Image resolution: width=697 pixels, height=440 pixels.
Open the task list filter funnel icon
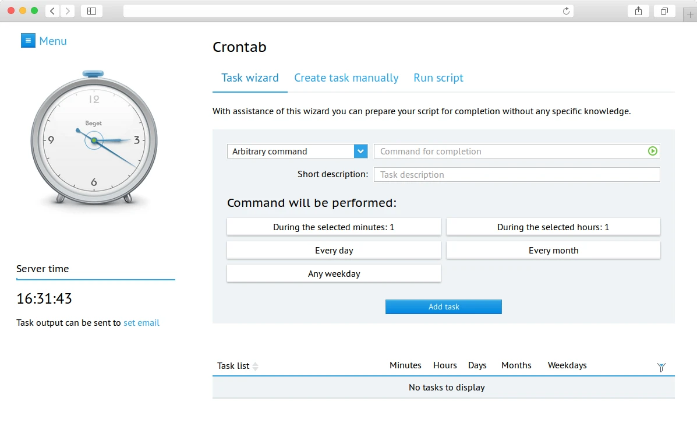(661, 367)
